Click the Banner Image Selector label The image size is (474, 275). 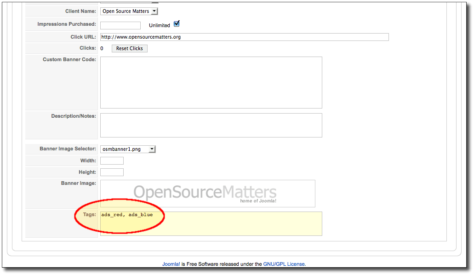(68, 149)
